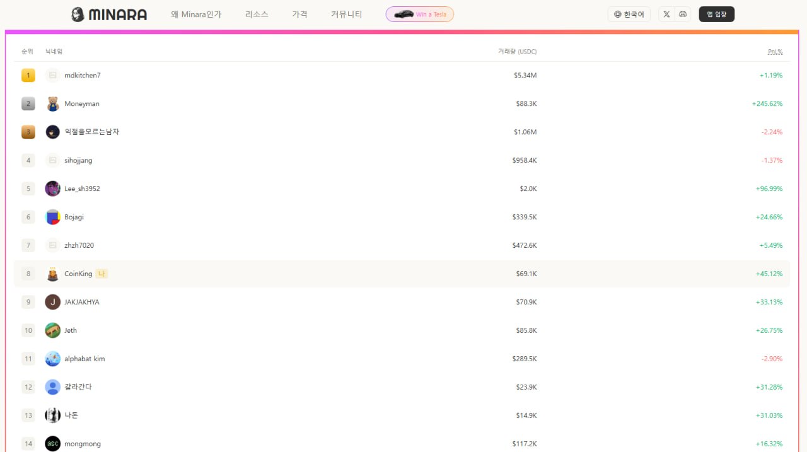Image resolution: width=807 pixels, height=452 pixels.
Task: Click the 앱 입장 button
Action: pyautogui.click(x=716, y=14)
